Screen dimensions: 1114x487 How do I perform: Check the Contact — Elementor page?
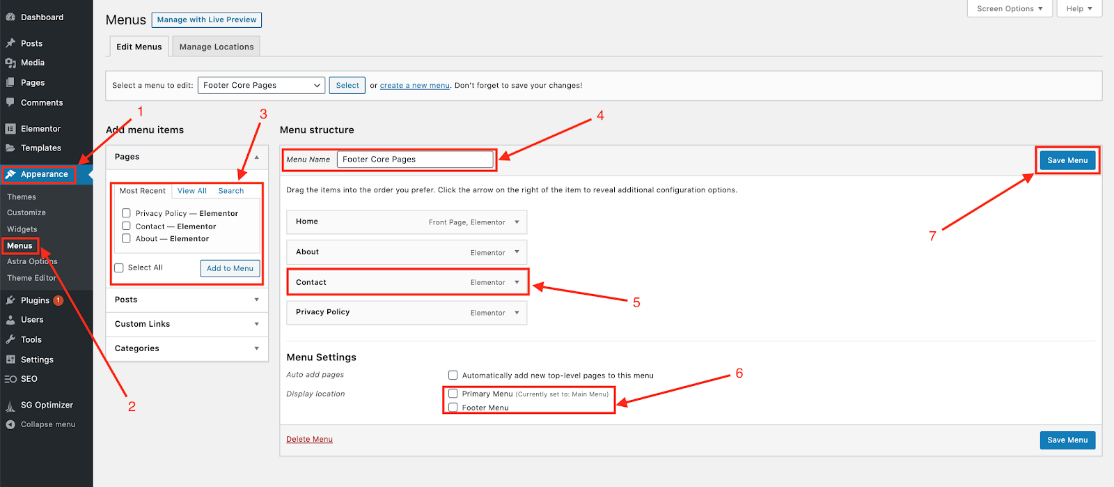coord(126,226)
